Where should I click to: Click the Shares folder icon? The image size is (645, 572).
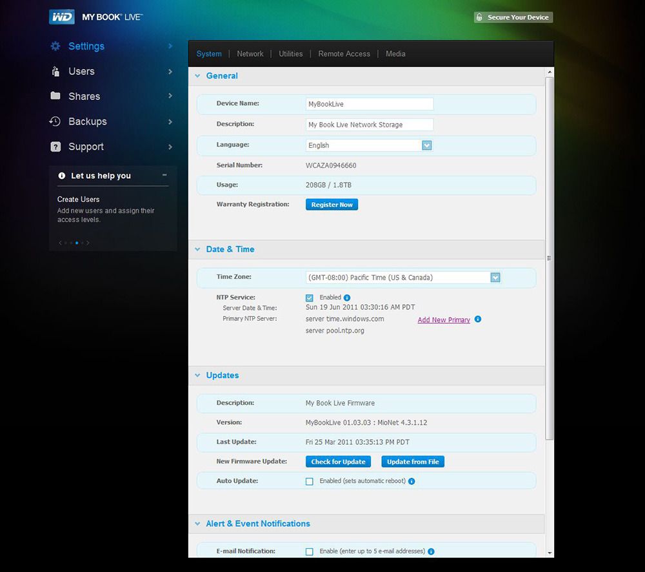point(55,96)
